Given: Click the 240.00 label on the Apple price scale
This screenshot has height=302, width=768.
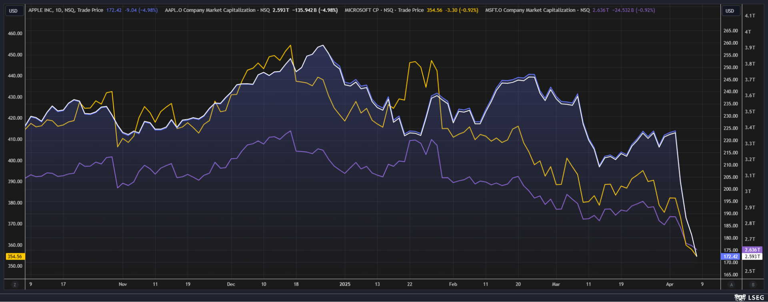Looking at the screenshot, I should (x=731, y=92).
